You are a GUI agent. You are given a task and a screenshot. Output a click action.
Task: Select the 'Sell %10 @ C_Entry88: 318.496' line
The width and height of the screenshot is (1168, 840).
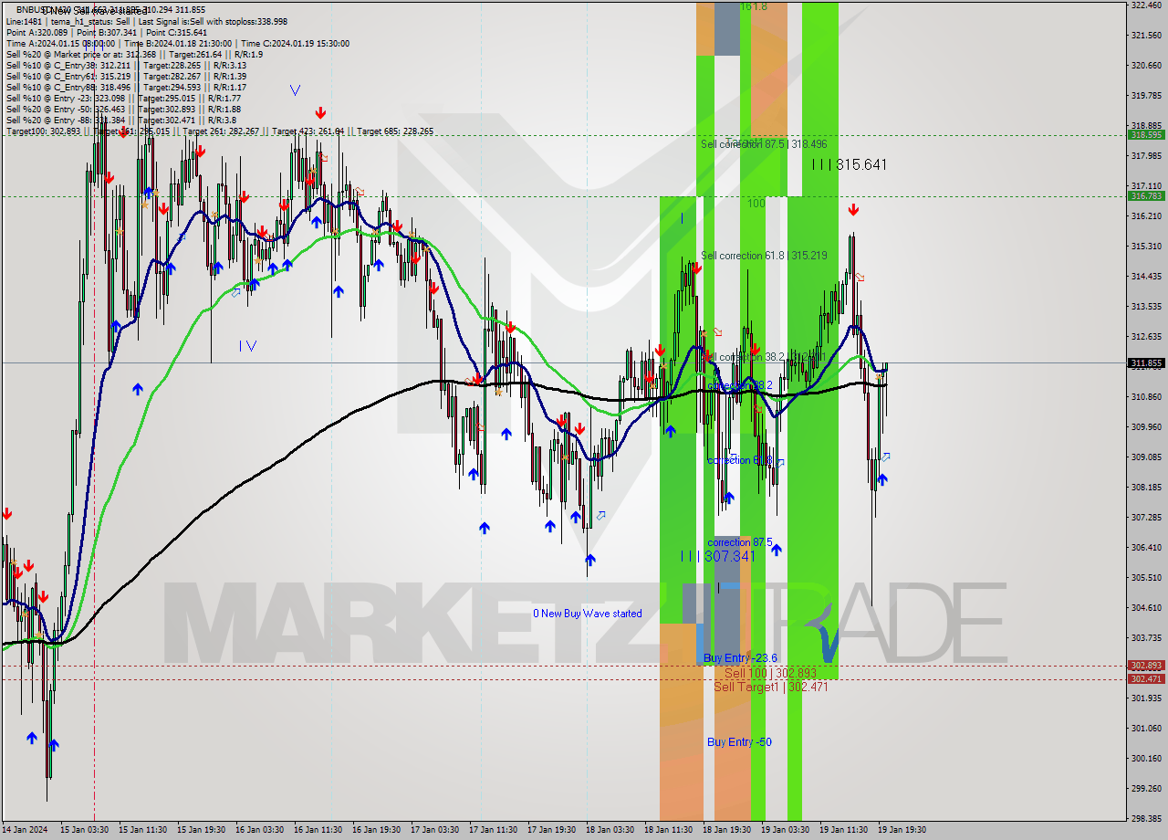coord(126,87)
